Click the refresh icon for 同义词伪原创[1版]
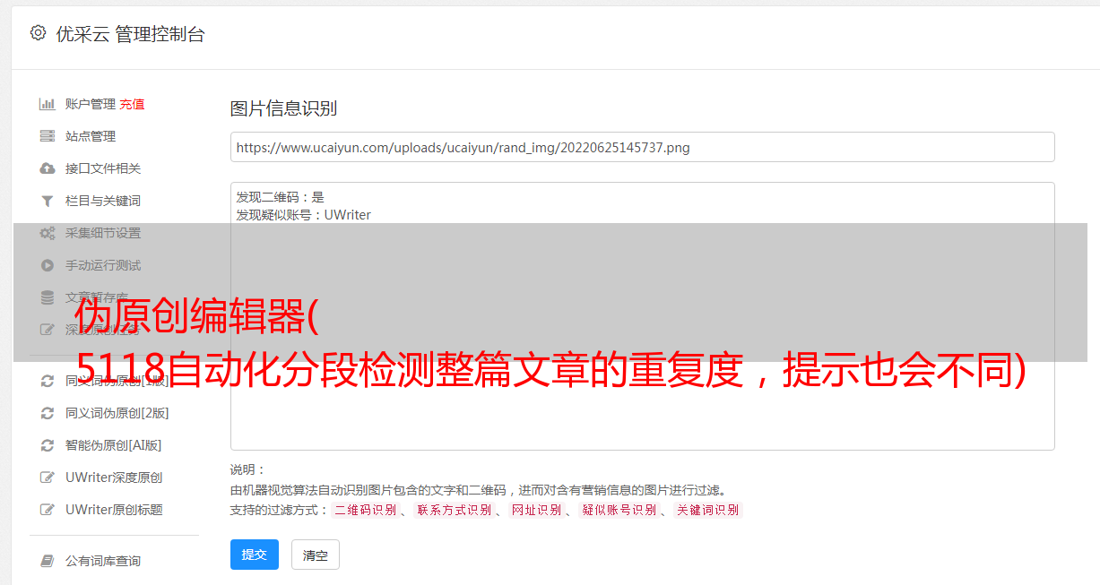 pos(48,381)
